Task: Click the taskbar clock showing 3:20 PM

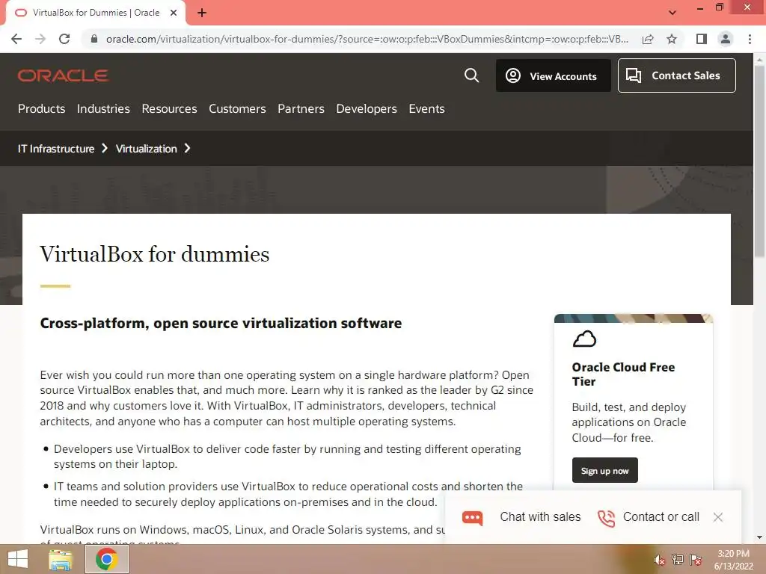Action: click(x=733, y=560)
